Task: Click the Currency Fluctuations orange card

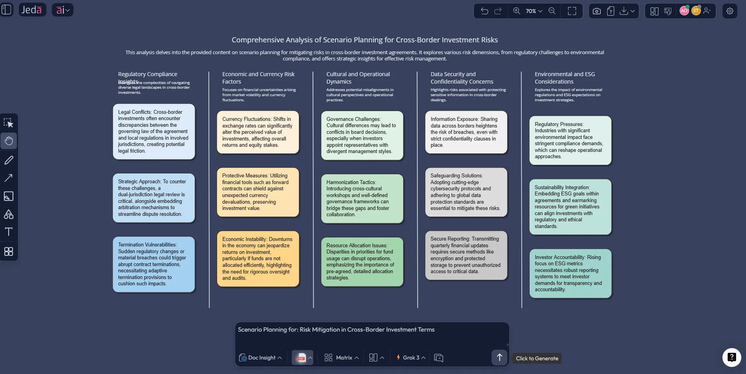Action: [x=258, y=132]
